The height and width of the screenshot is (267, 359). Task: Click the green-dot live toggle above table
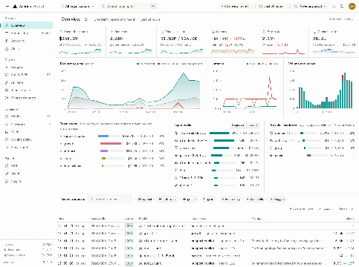point(302,209)
